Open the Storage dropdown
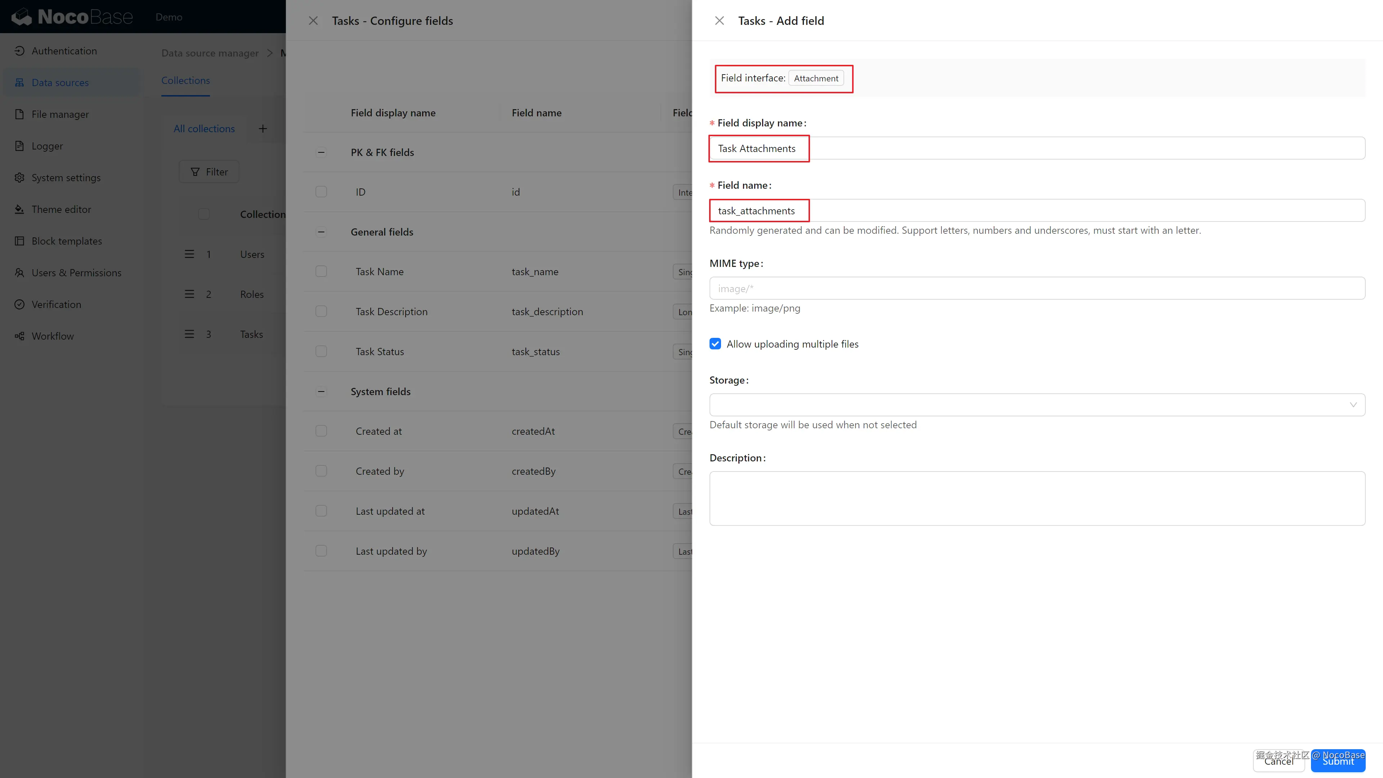 click(1037, 405)
